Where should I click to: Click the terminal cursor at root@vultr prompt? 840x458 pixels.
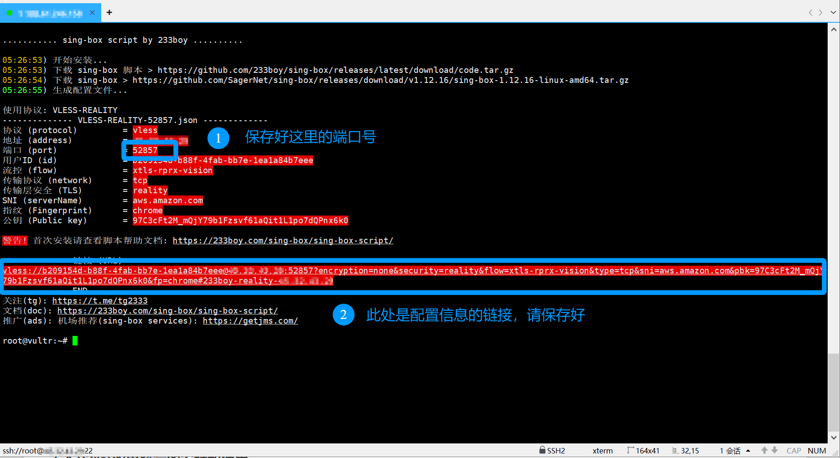(x=75, y=340)
